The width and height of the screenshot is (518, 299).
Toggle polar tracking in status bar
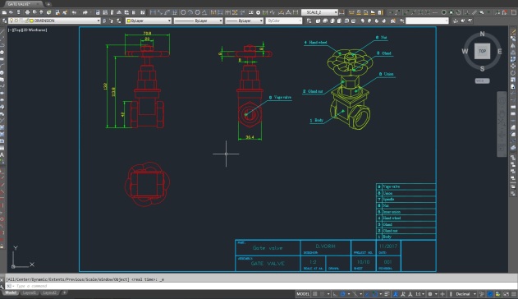(x=342, y=294)
